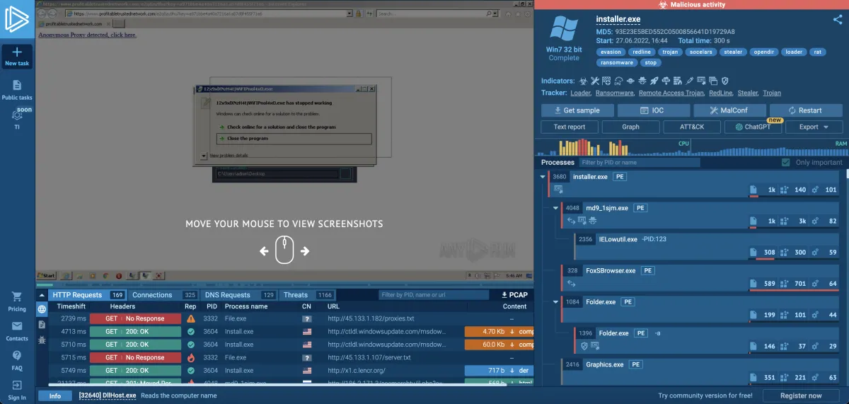Open the FAQ question mark icon
849x404 pixels.
pos(17,356)
